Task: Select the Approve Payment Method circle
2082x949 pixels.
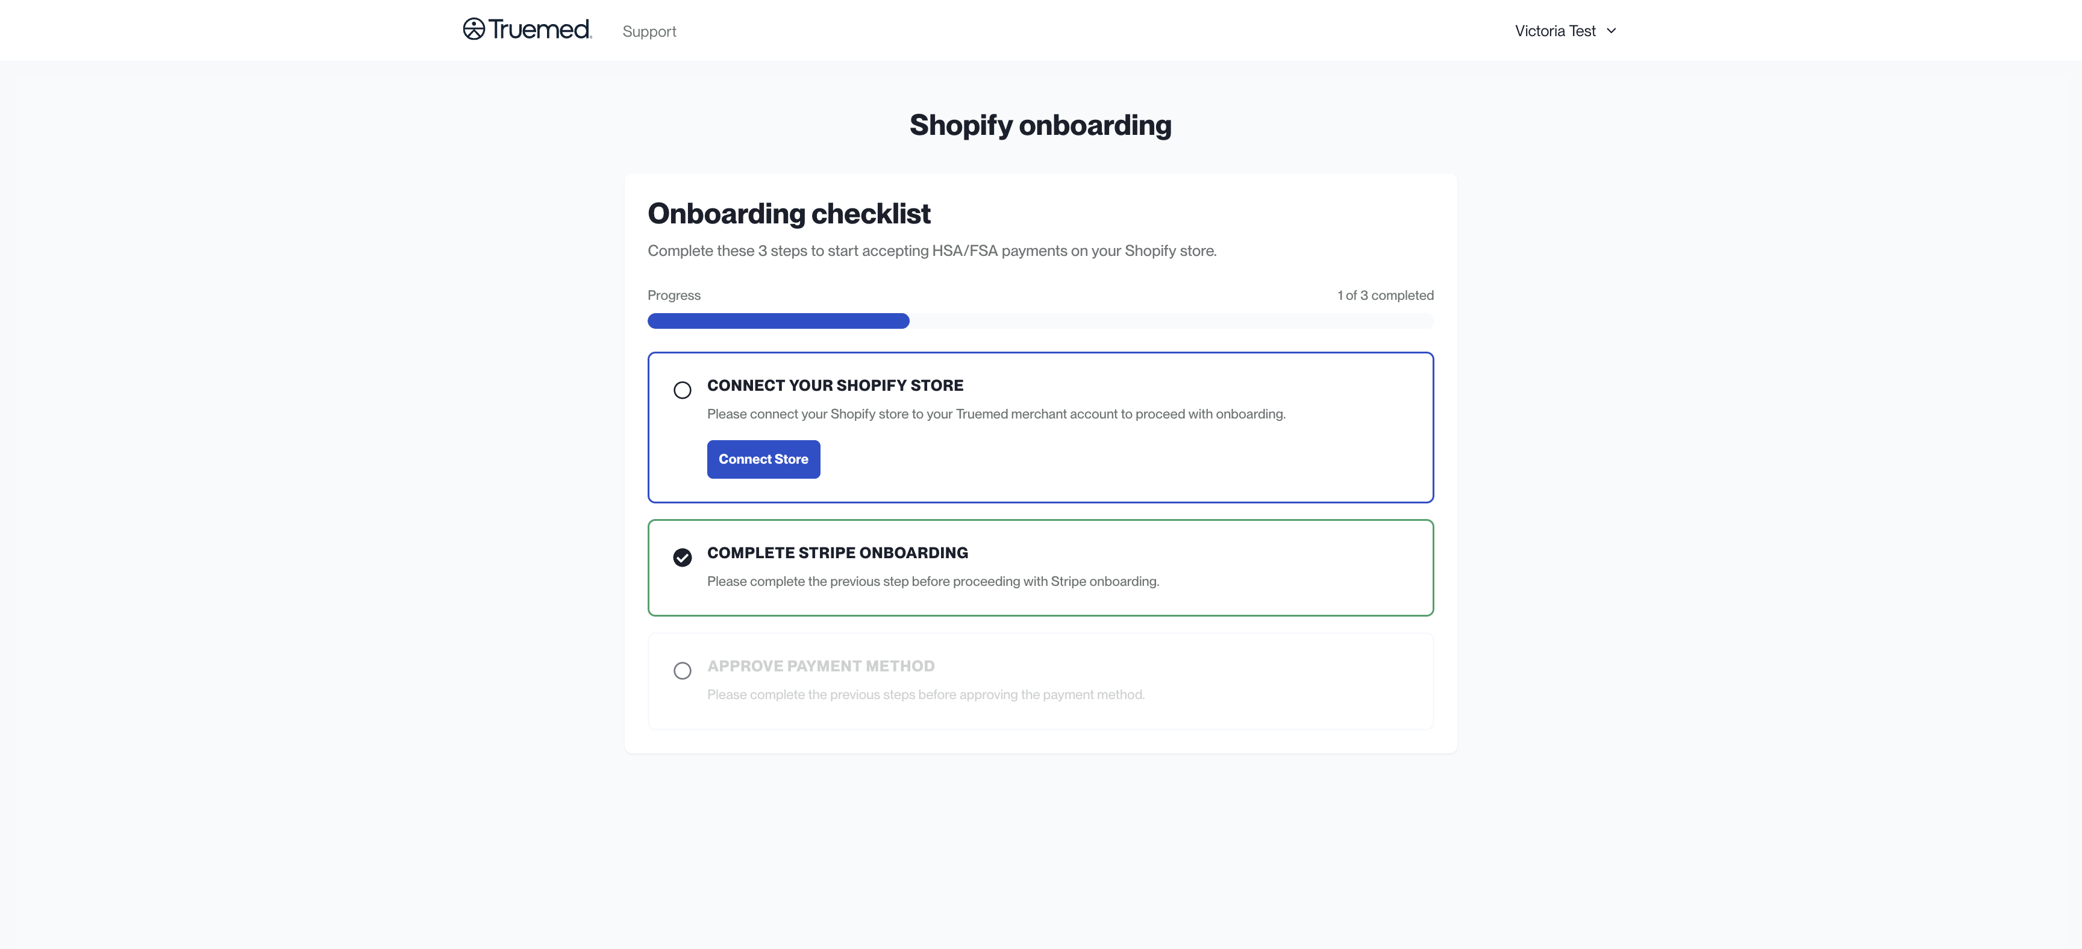Action: tap(682, 670)
